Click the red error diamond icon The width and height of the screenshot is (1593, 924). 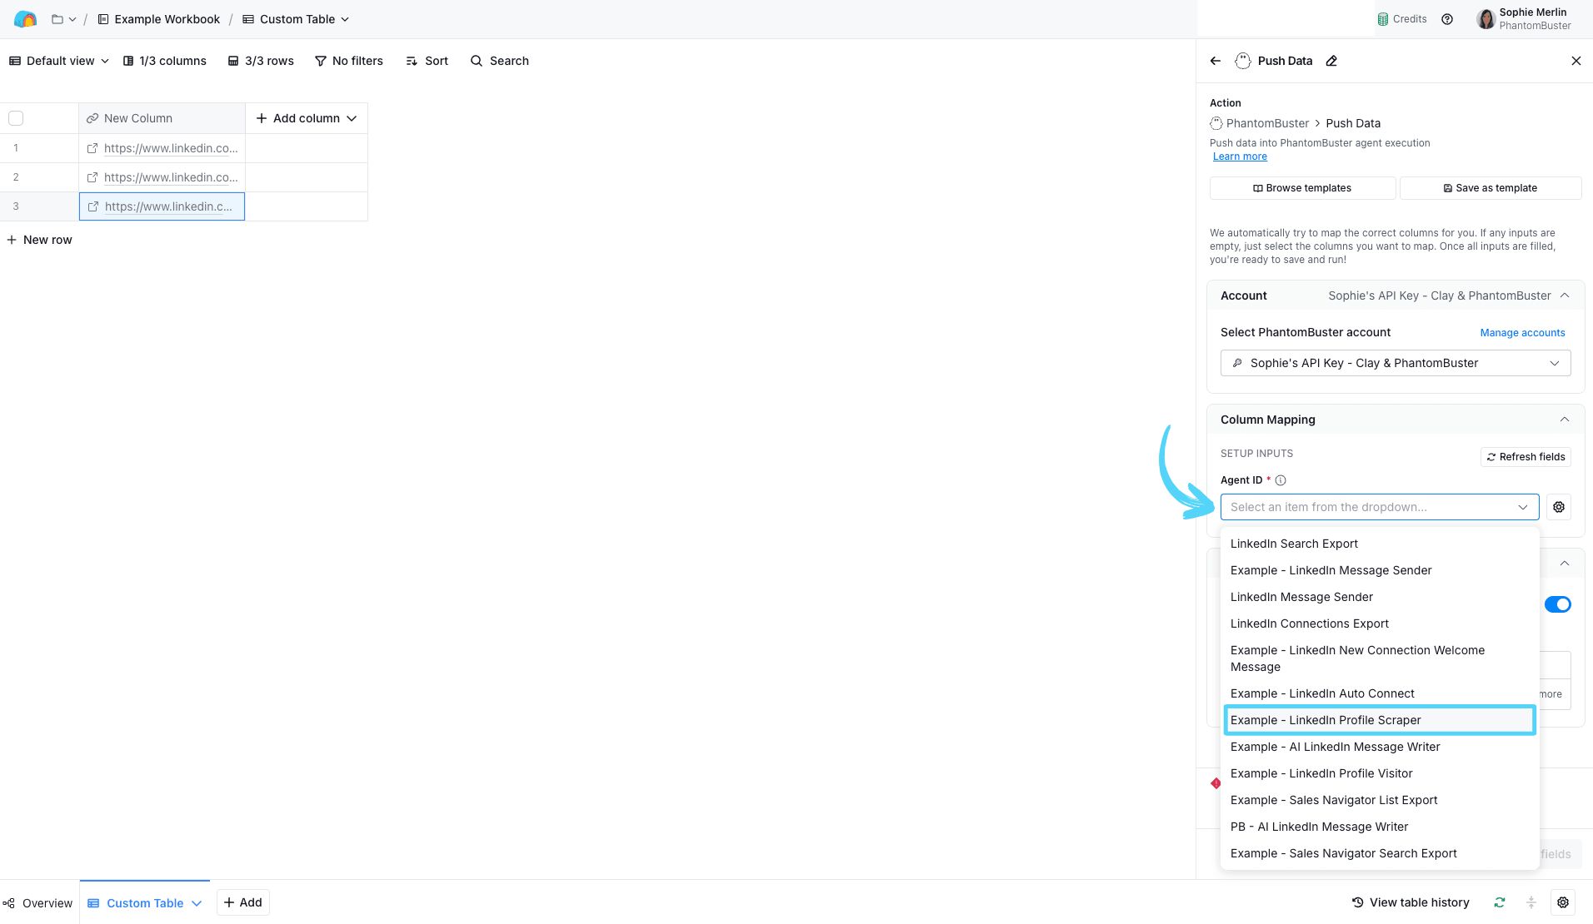pos(1216,783)
